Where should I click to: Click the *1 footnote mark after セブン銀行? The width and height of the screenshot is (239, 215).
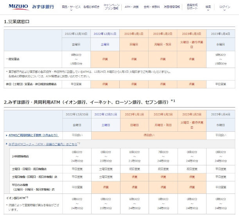(173, 100)
